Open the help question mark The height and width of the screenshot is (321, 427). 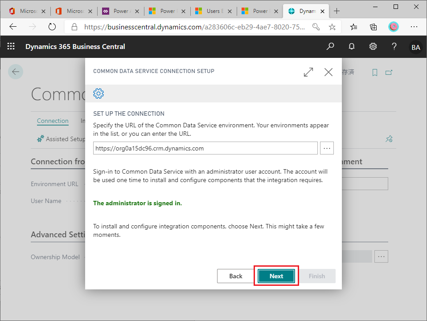coord(394,46)
